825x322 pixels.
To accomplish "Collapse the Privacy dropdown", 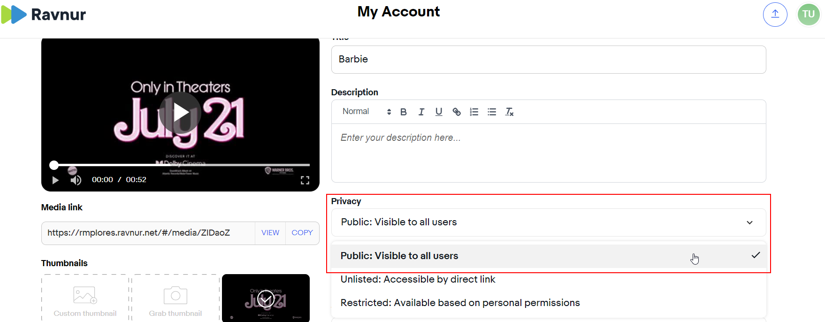I will (549, 222).
